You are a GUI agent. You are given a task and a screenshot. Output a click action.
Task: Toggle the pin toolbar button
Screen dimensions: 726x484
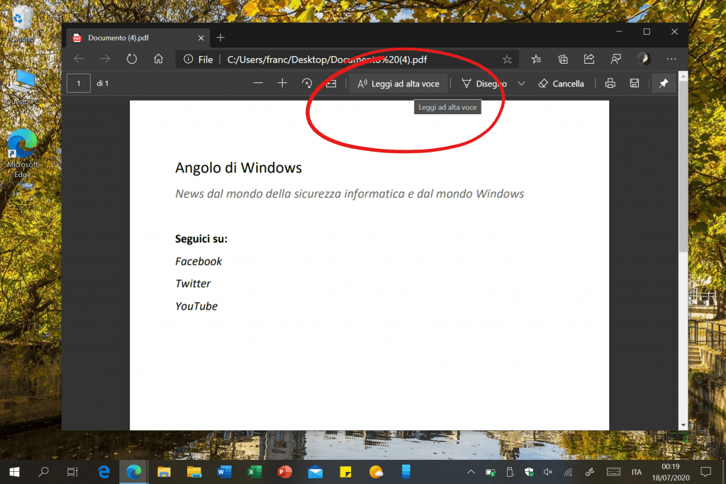(x=664, y=84)
